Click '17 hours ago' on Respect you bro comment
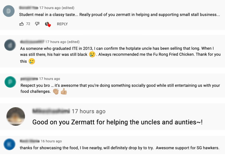225x160 pixels. click(x=49, y=79)
